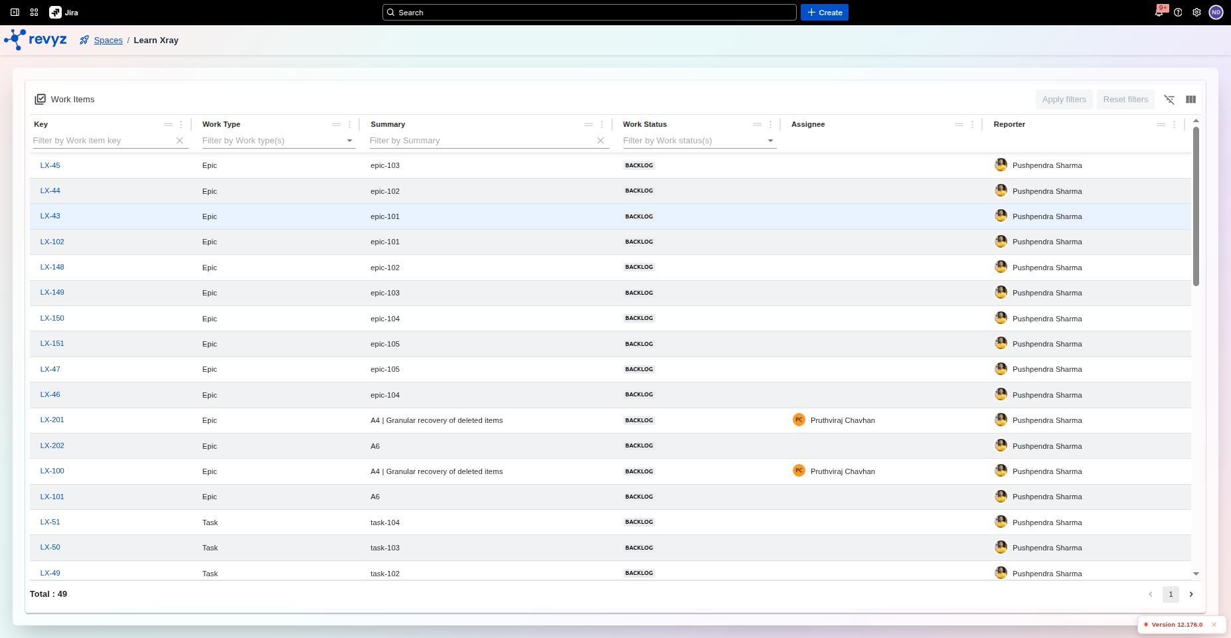
Task: Click the A6 summary in the LX-202 row
Action: (375, 446)
